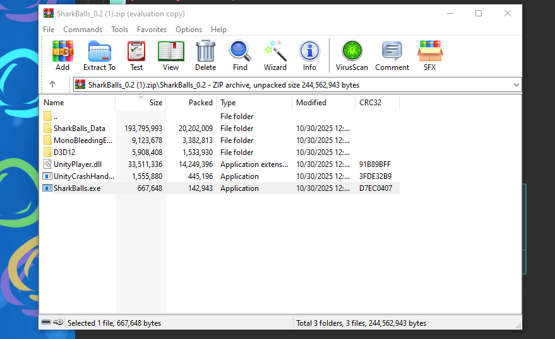This screenshot has height=339, width=555.
Task: Sort by the Modified column header
Action: (323, 103)
